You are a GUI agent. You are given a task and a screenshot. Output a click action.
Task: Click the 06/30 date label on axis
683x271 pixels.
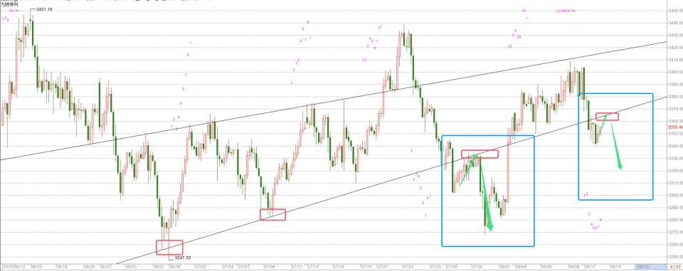[174, 265]
